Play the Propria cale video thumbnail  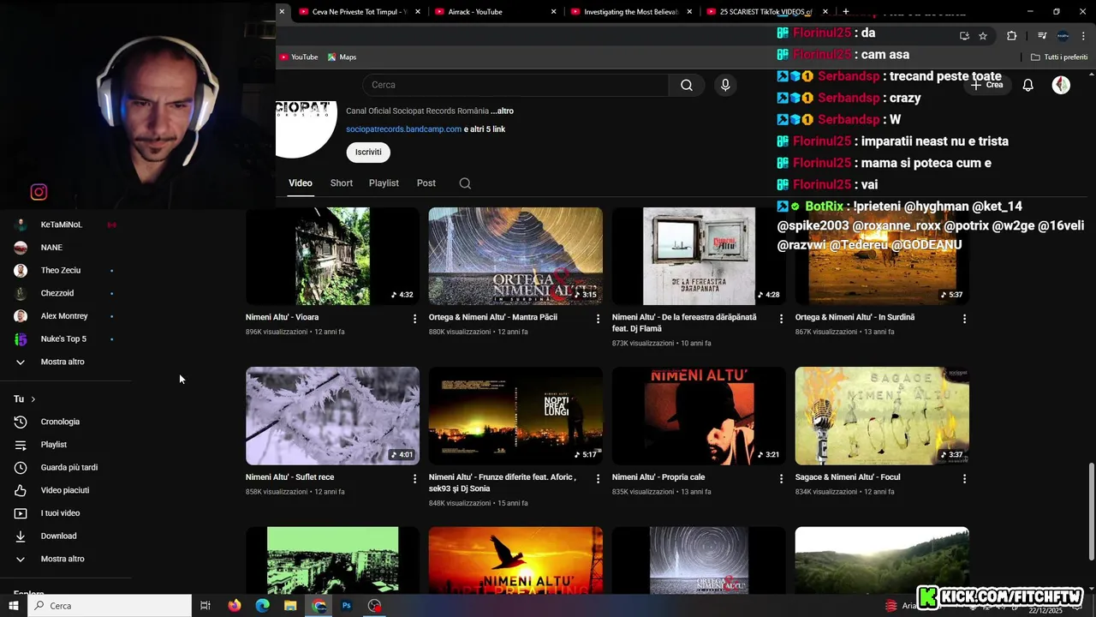click(699, 416)
